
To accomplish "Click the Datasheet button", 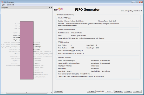I will pos(58,91).
